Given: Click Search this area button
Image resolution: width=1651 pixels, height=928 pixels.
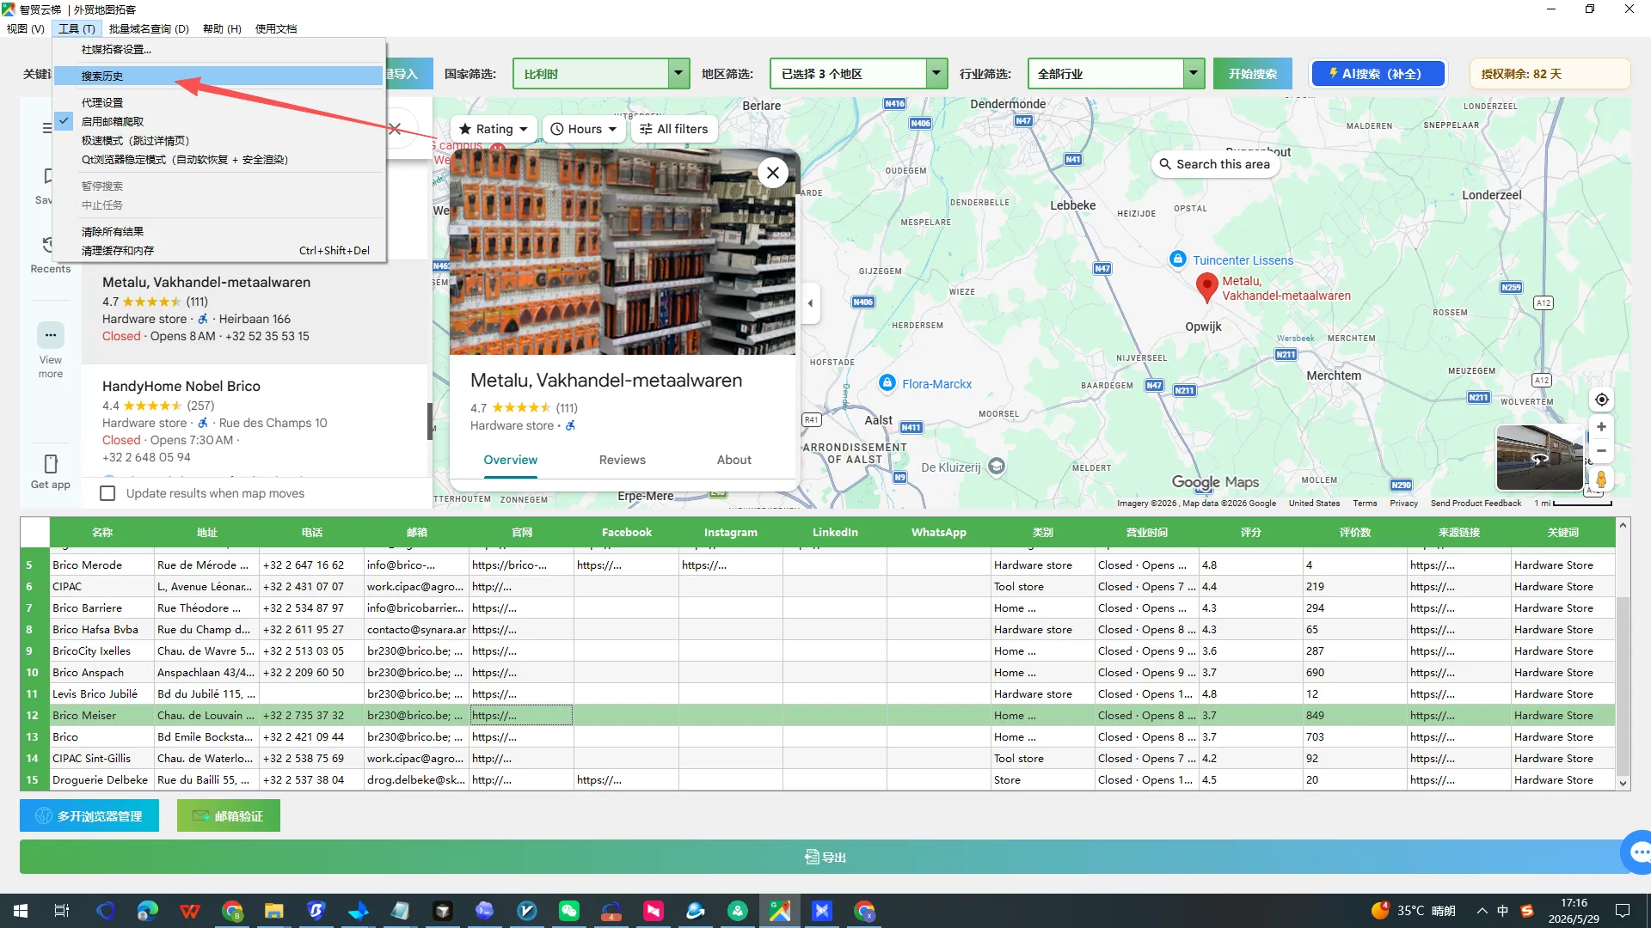Looking at the screenshot, I should (x=1214, y=163).
